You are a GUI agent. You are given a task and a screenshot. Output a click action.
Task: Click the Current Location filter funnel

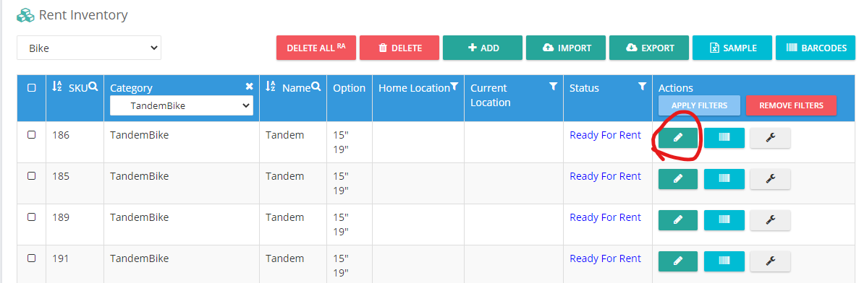pyautogui.click(x=554, y=87)
